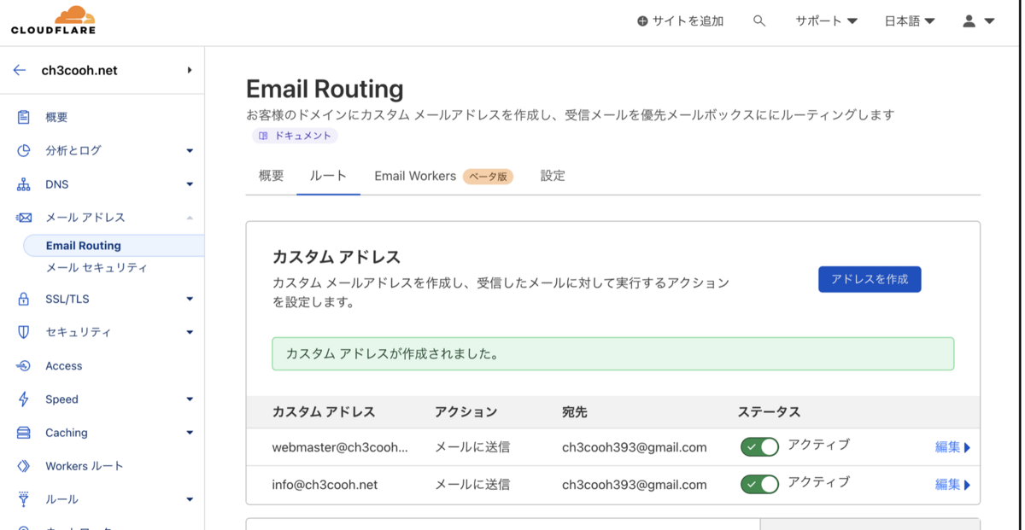Click the plus icon beside サイトを追加
Image resolution: width=1025 pixels, height=530 pixels.
pyautogui.click(x=642, y=21)
